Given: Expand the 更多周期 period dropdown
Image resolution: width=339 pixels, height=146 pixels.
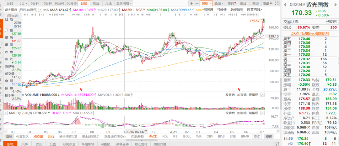Looking at the screenshot, I should tap(124, 3).
